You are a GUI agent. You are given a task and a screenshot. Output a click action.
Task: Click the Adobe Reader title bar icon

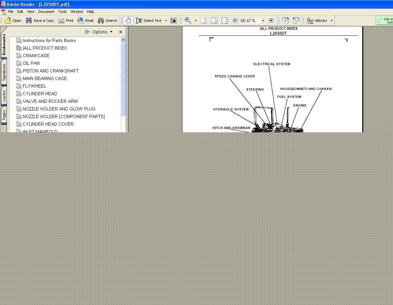click(x=3, y=4)
